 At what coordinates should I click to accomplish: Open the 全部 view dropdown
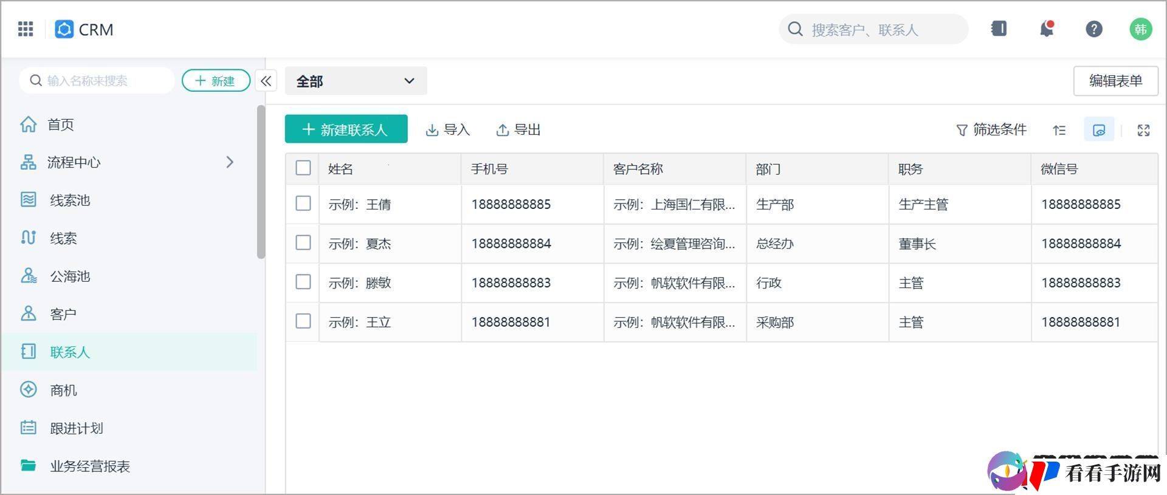pos(356,81)
